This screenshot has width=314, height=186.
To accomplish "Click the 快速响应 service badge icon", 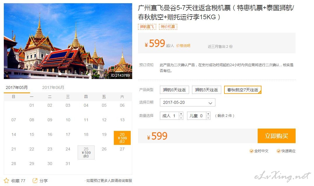I will (279, 151).
